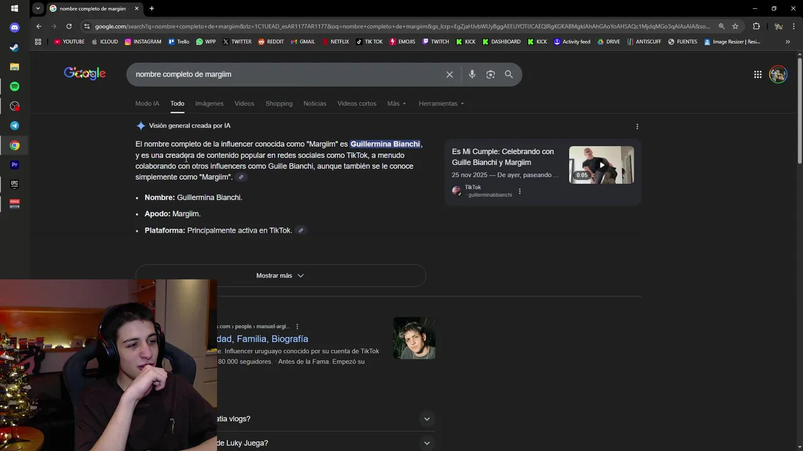Open options for the TikTok video result

[519, 192]
